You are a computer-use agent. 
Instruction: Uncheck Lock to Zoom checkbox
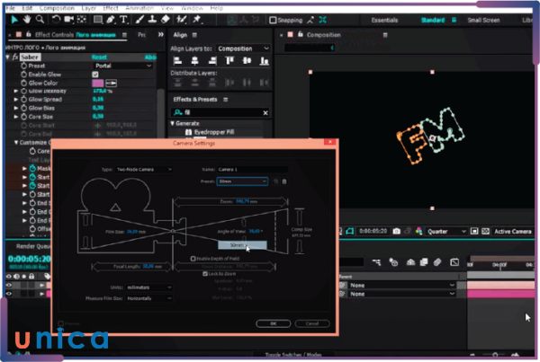coord(205,274)
